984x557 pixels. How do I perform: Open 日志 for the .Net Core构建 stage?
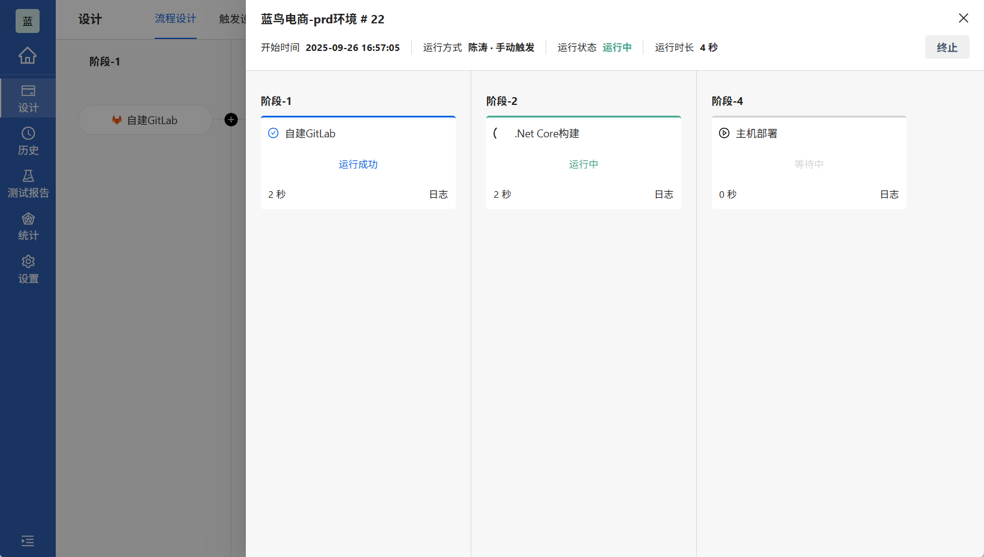pos(664,194)
